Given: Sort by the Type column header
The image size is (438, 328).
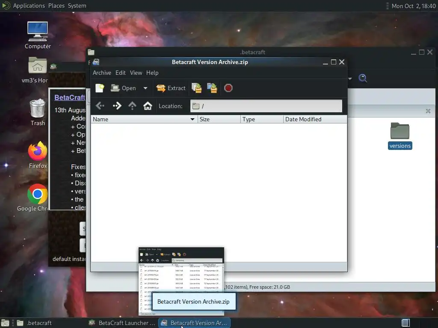Looking at the screenshot, I should [262, 120].
